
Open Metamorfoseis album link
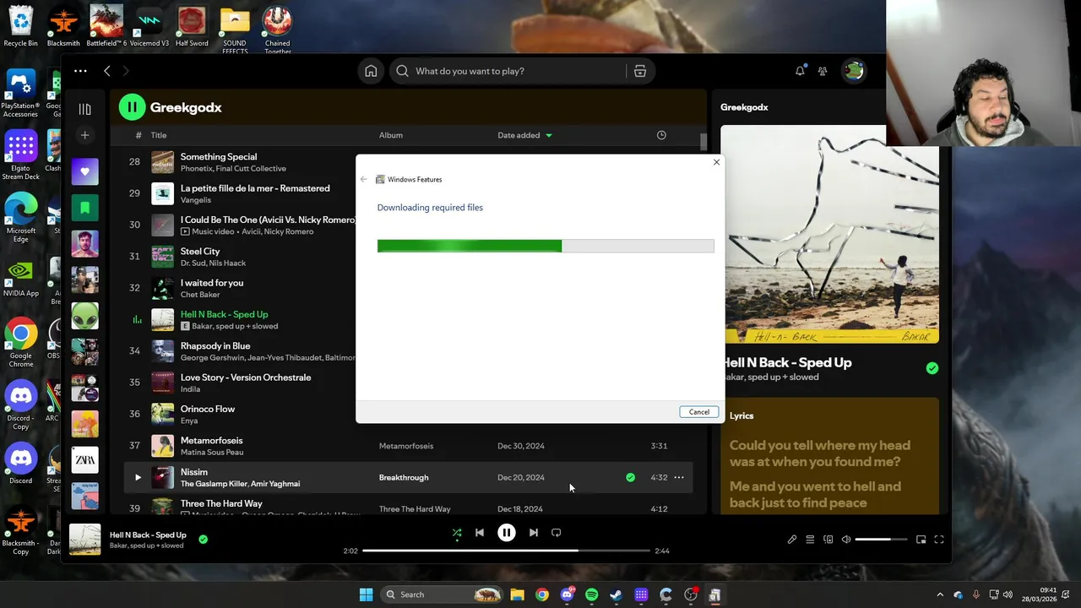pos(406,446)
